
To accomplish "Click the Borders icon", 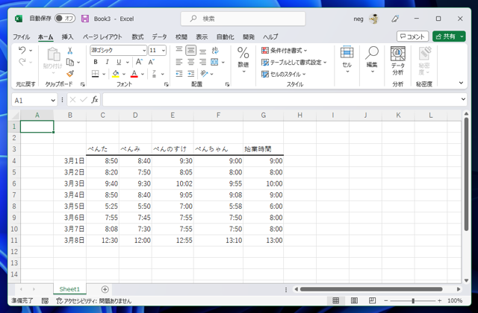I will pos(96,74).
